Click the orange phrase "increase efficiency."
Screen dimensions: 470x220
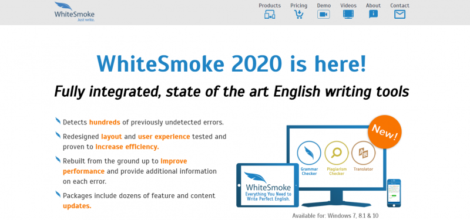coord(127,147)
